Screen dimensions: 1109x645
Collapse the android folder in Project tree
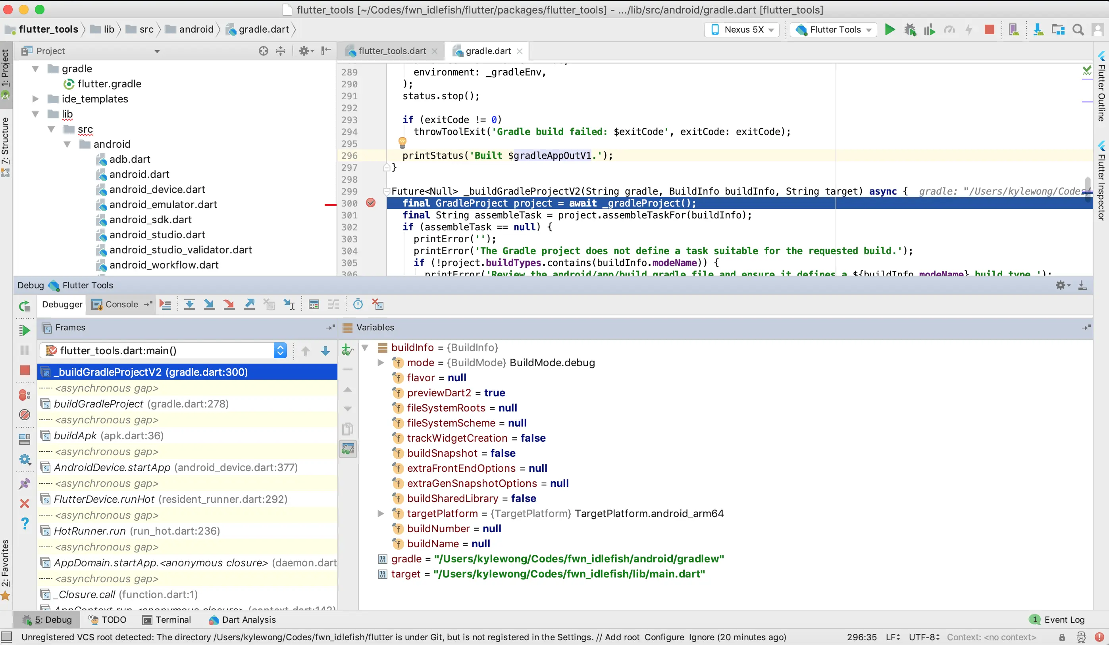[x=67, y=144]
